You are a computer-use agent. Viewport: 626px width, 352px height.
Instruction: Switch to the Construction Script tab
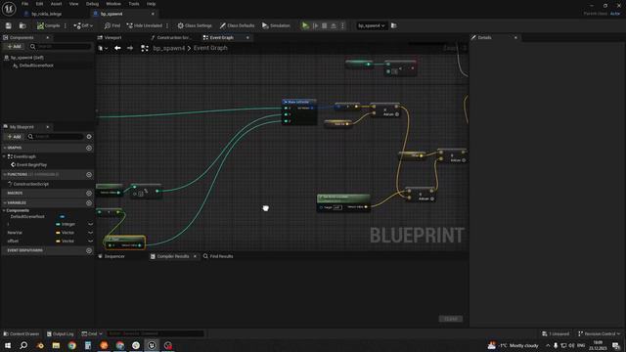172,37
